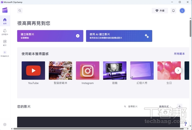Click the 使用範本獲得靈感 heading
The height and width of the screenshot is (130, 192).
[x=35, y=54]
